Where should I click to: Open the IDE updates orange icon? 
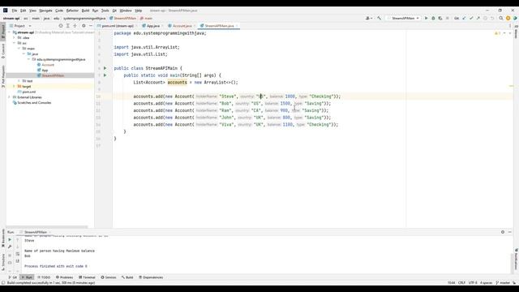pos(508,18)
